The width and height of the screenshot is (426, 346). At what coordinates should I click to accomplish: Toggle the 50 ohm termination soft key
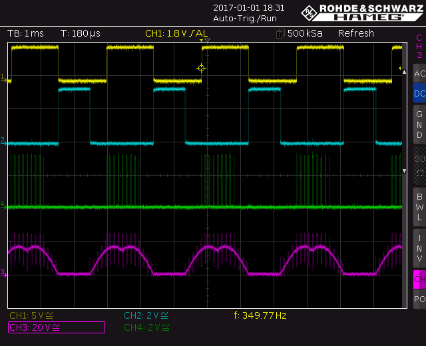click(420, 166)
